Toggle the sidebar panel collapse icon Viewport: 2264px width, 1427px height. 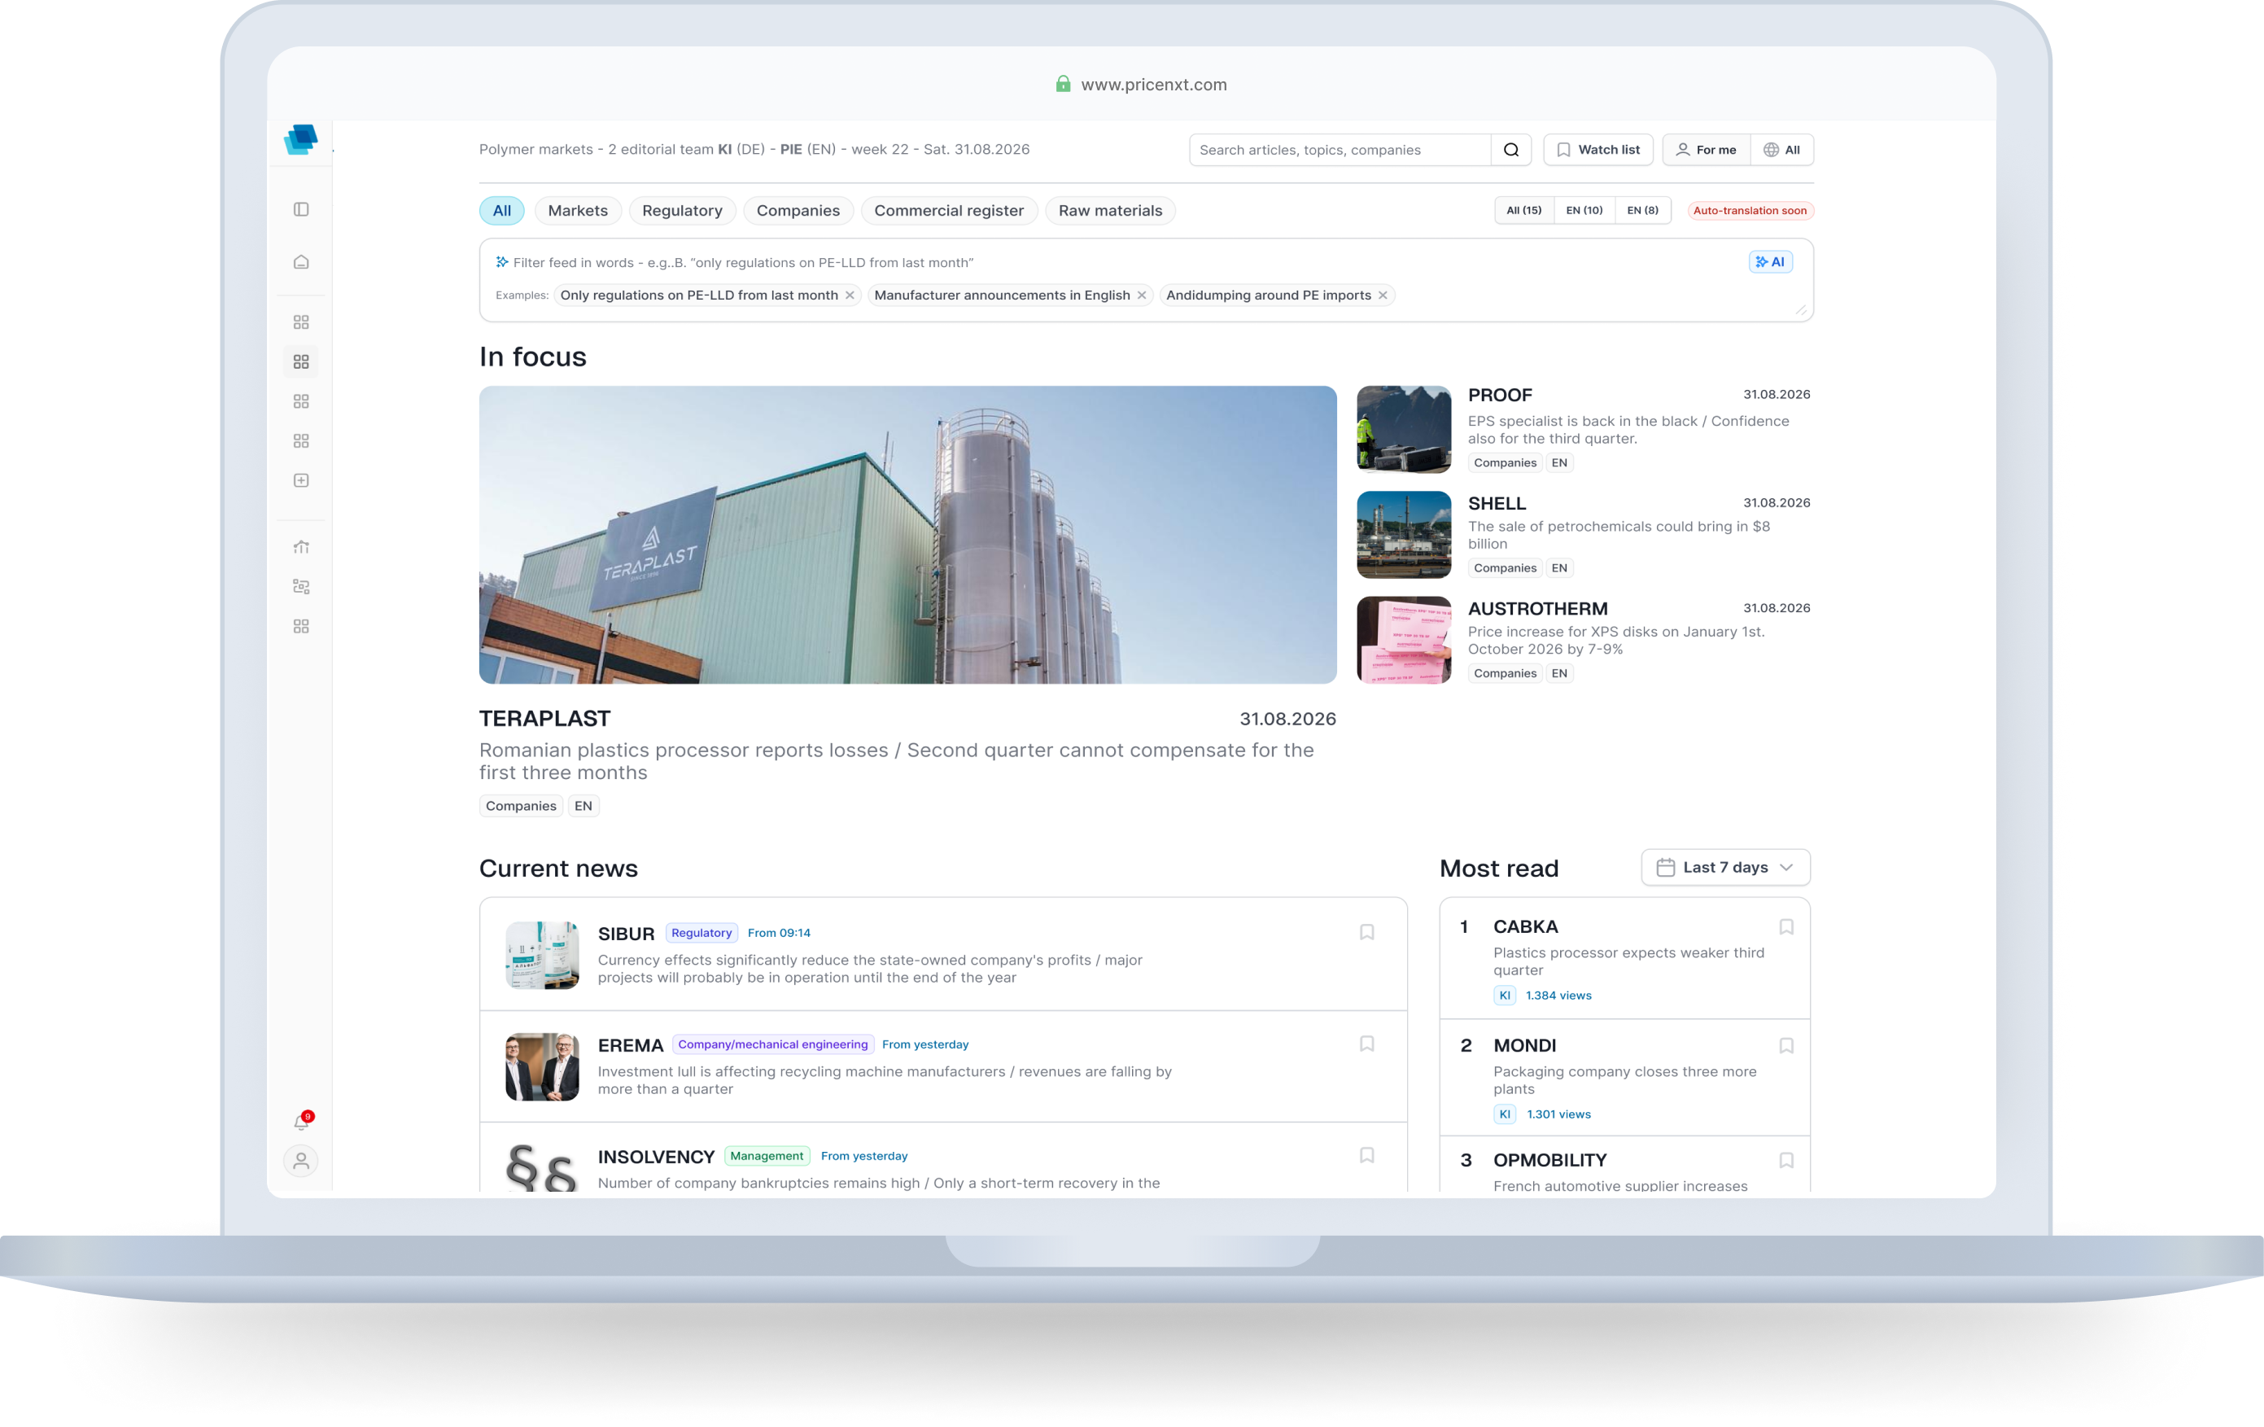tap(301, 209)
